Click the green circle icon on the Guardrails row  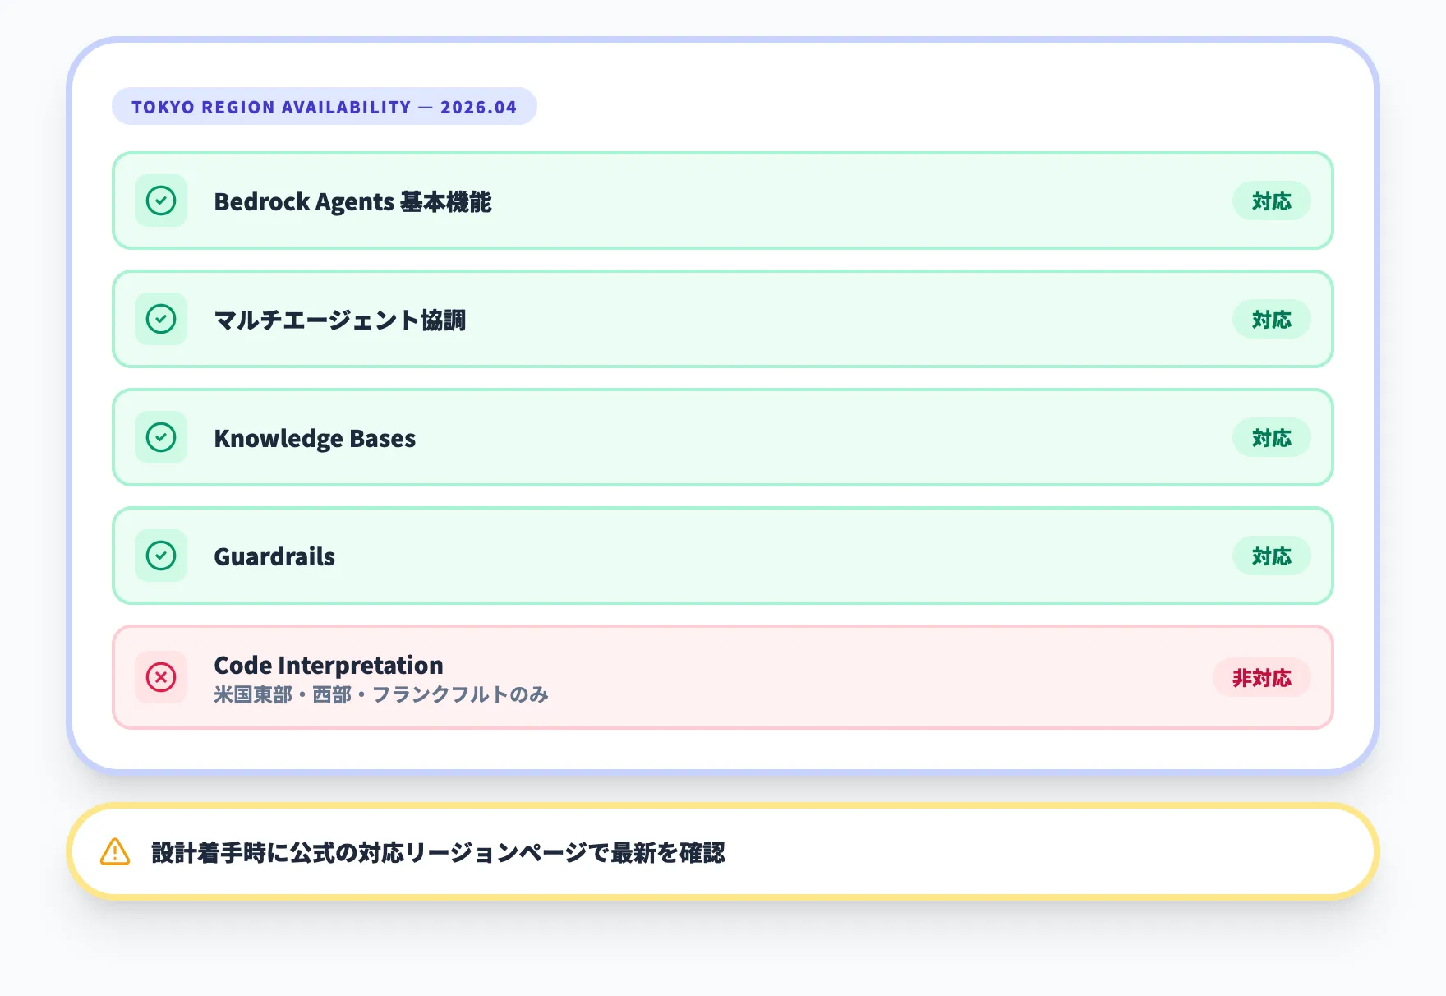coord(161,556)
